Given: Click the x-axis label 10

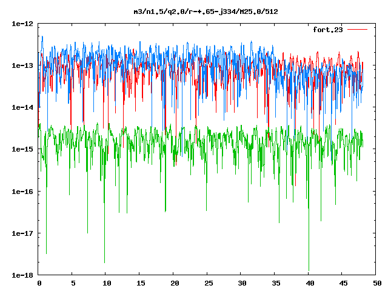Looking at the screenshot, I should [x=107, y=283].
